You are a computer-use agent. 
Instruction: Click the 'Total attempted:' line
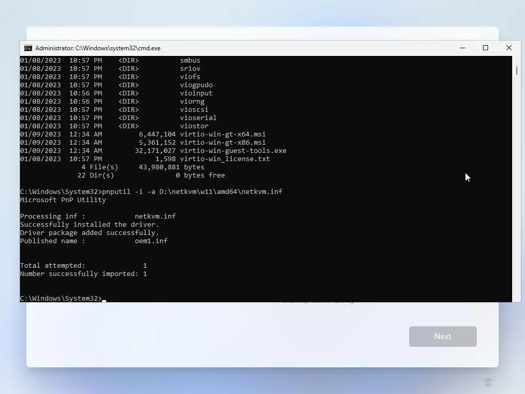84,265
